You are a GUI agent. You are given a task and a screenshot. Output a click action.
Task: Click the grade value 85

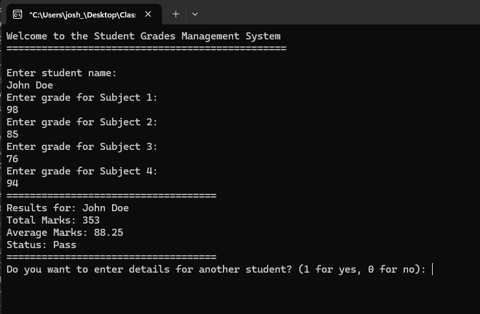point(12,134)
